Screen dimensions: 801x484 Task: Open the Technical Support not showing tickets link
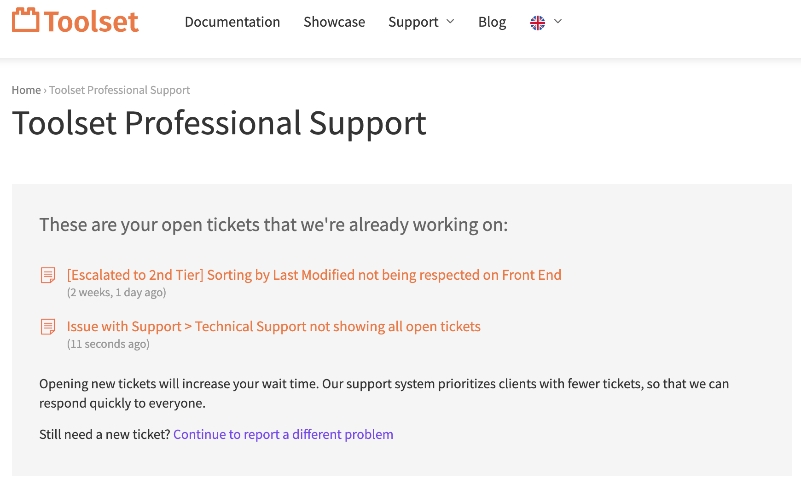click(x=273, y=327)
